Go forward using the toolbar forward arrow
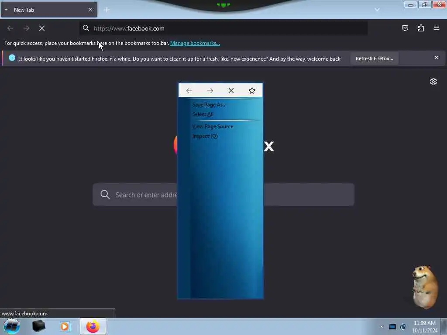Screen dimensions: 447x335 [x=26, y=28]
